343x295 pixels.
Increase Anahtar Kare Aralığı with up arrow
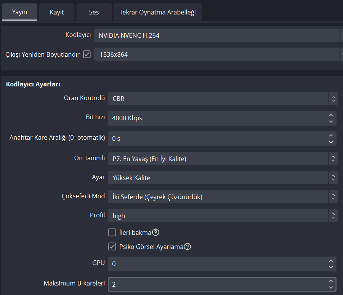331,136
